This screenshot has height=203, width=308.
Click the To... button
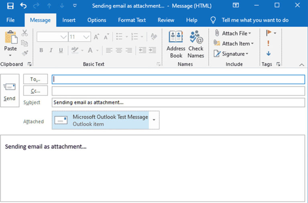click(36, 79)
